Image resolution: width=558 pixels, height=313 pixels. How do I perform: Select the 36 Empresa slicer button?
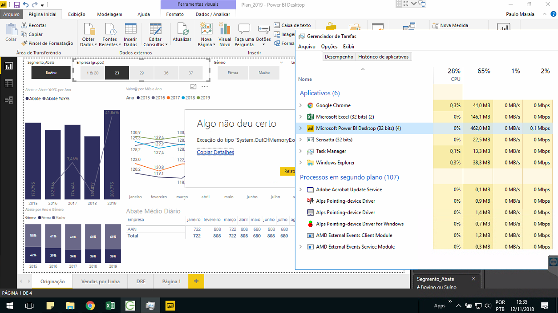pyautogui.click(x=166, y=73)
